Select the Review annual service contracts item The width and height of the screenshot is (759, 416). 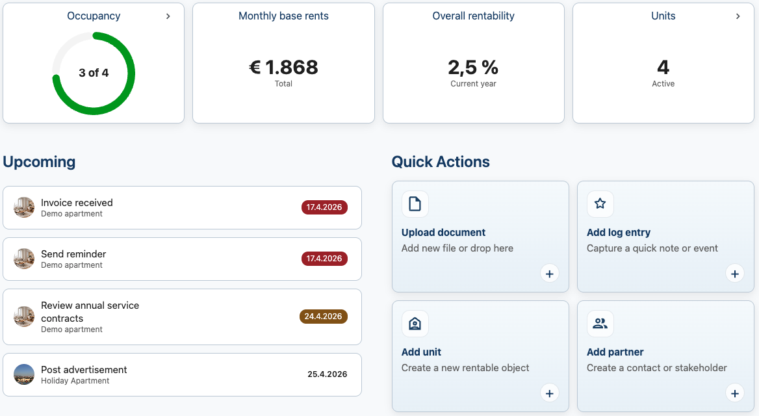[x=182, y=317]
